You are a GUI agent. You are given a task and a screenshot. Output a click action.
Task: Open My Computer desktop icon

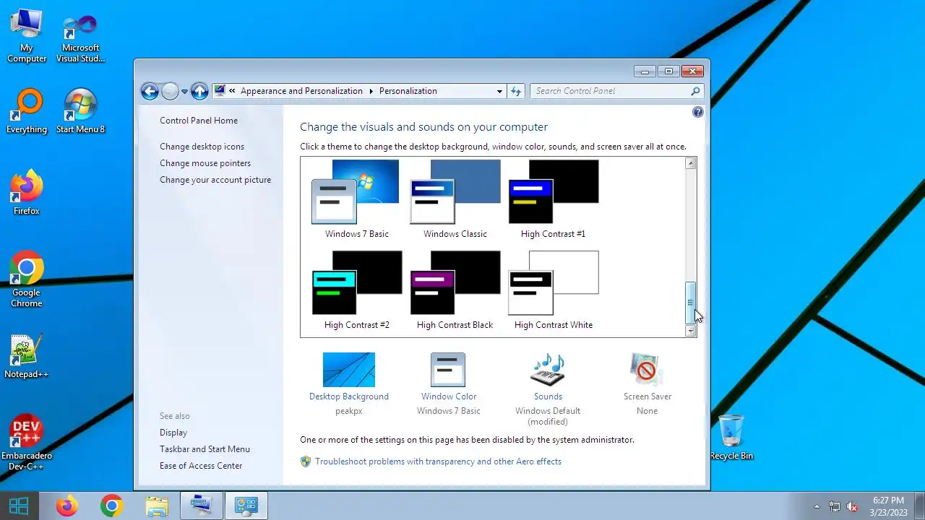pos(27,36)
